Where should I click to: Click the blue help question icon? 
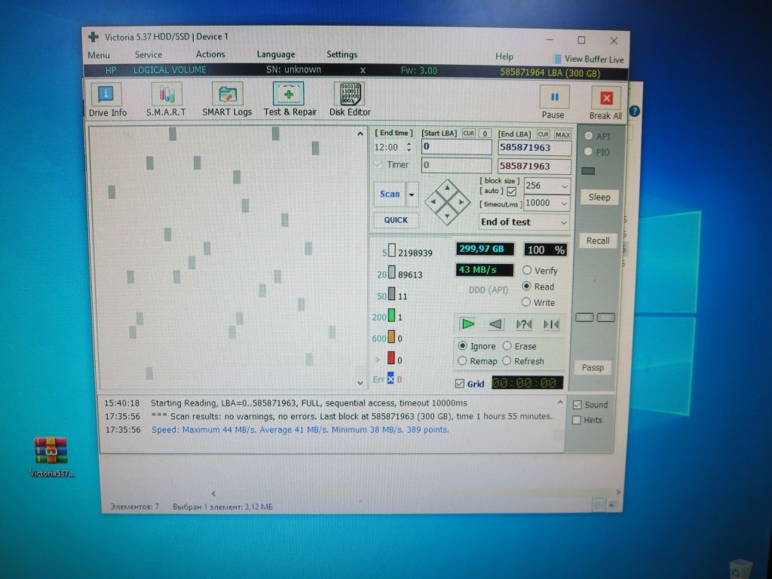(635, 112)
